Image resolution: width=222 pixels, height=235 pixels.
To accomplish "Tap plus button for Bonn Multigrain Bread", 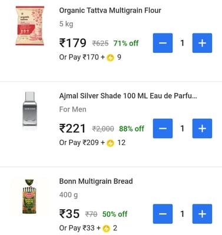I will [x=202, y=214].
